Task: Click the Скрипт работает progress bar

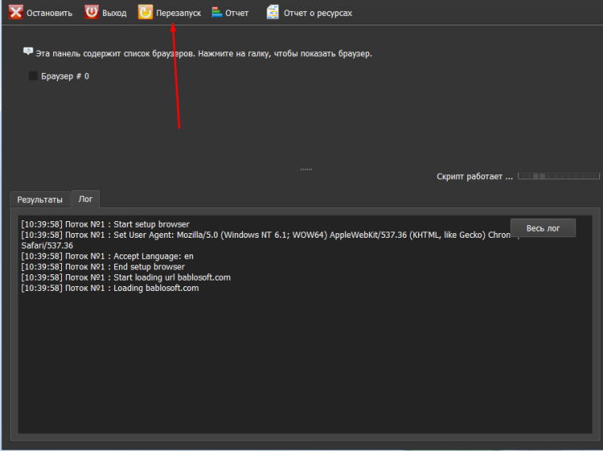Action: [557, 176]
